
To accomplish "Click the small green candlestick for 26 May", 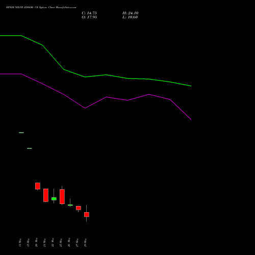I will pos(70,205).
